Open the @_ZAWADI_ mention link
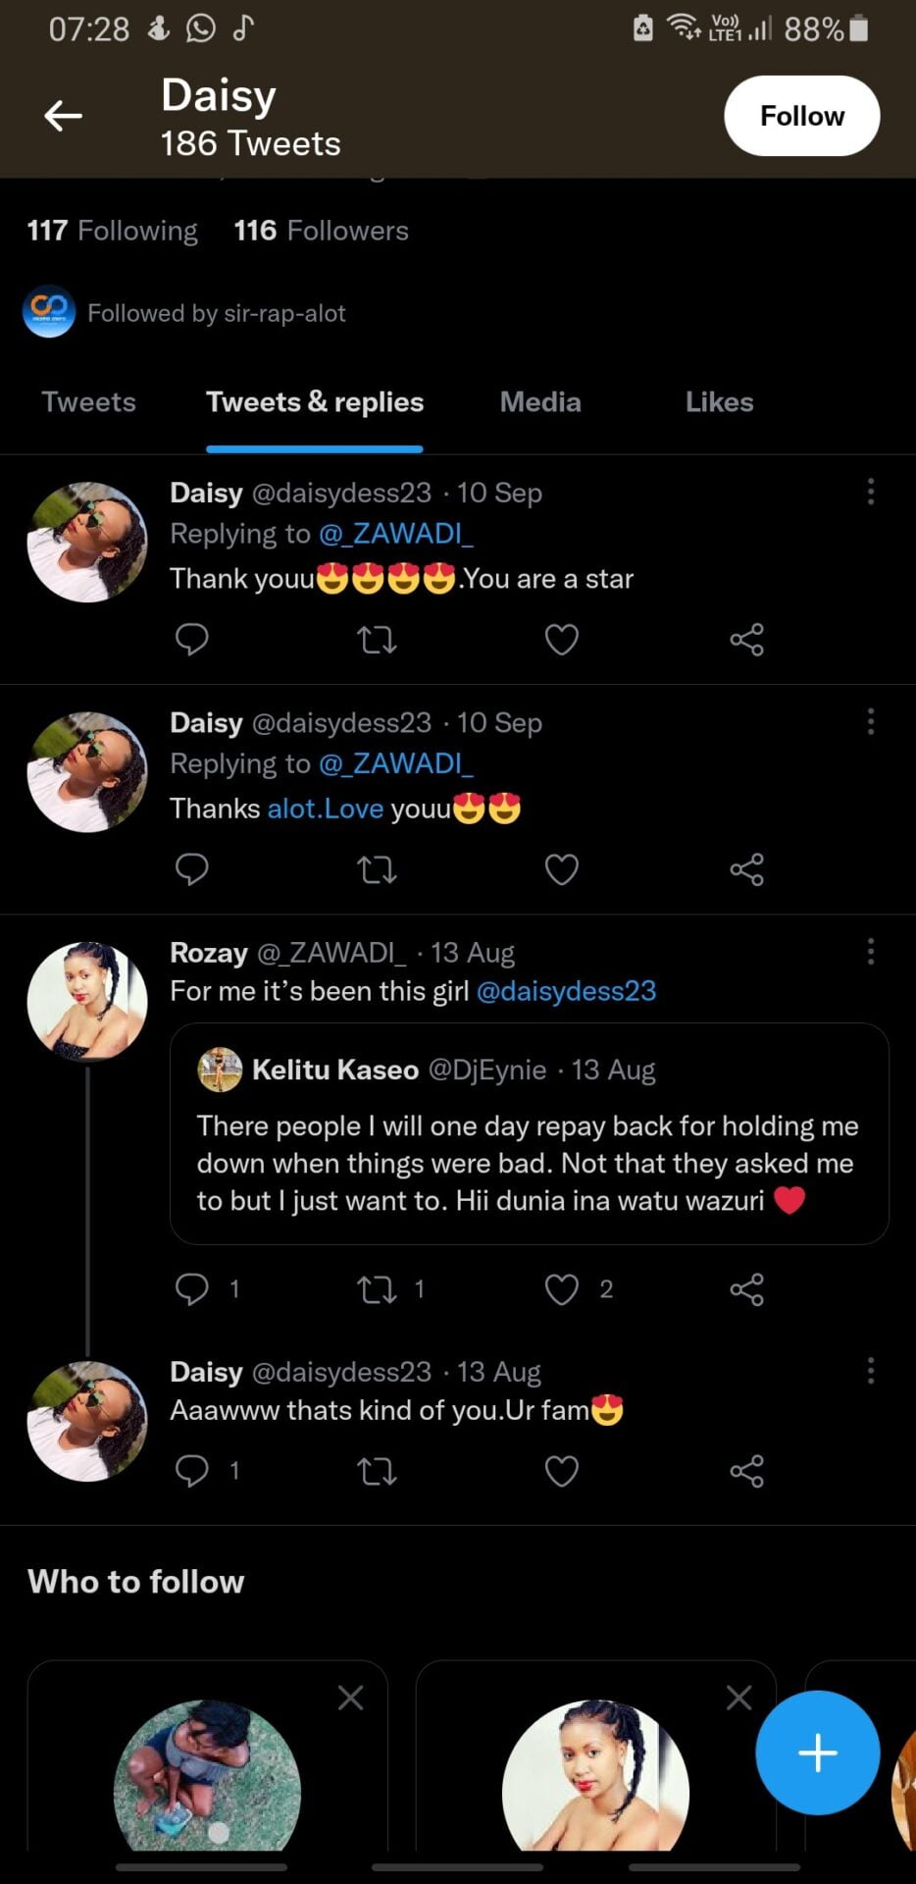The width and height of the screenshot is (916, 1884). (x=397, y=533)
